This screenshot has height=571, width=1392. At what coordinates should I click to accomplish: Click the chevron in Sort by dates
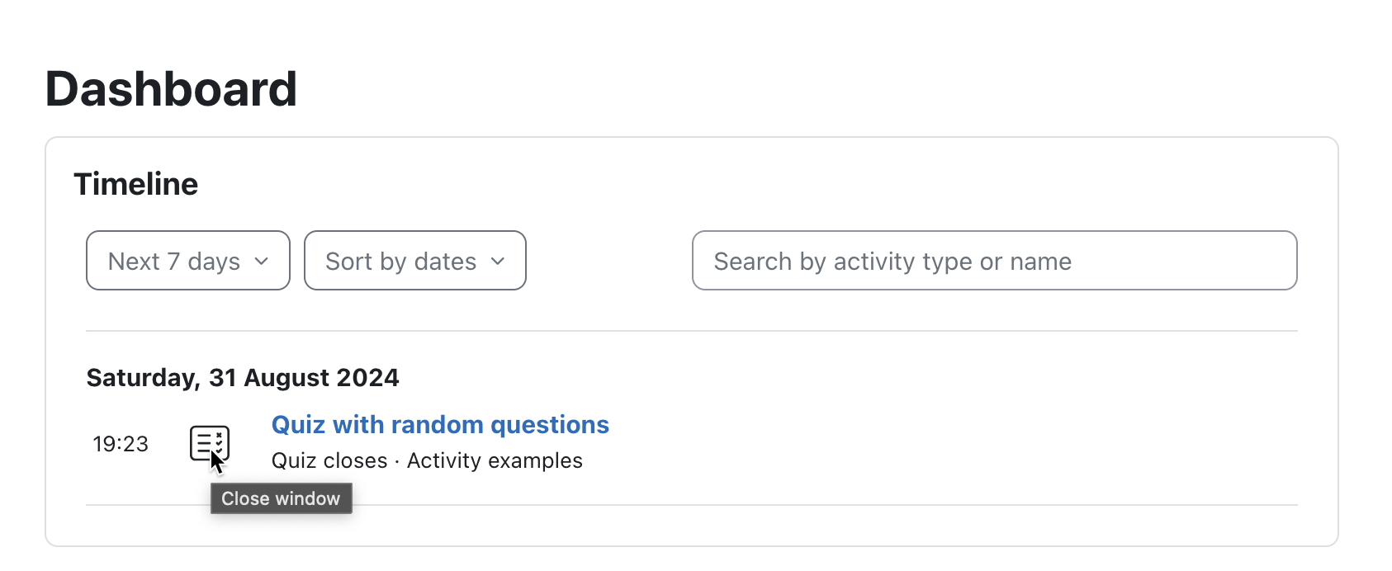(498, 261)
